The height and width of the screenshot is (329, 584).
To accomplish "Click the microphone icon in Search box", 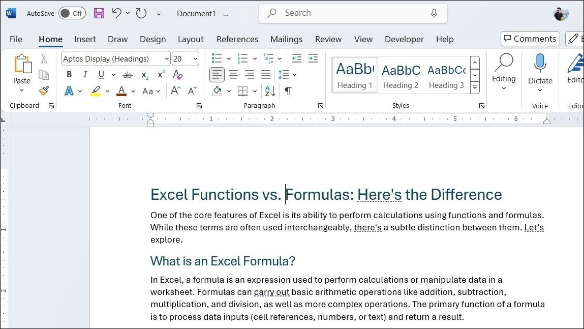I will (x=434, y=13).
